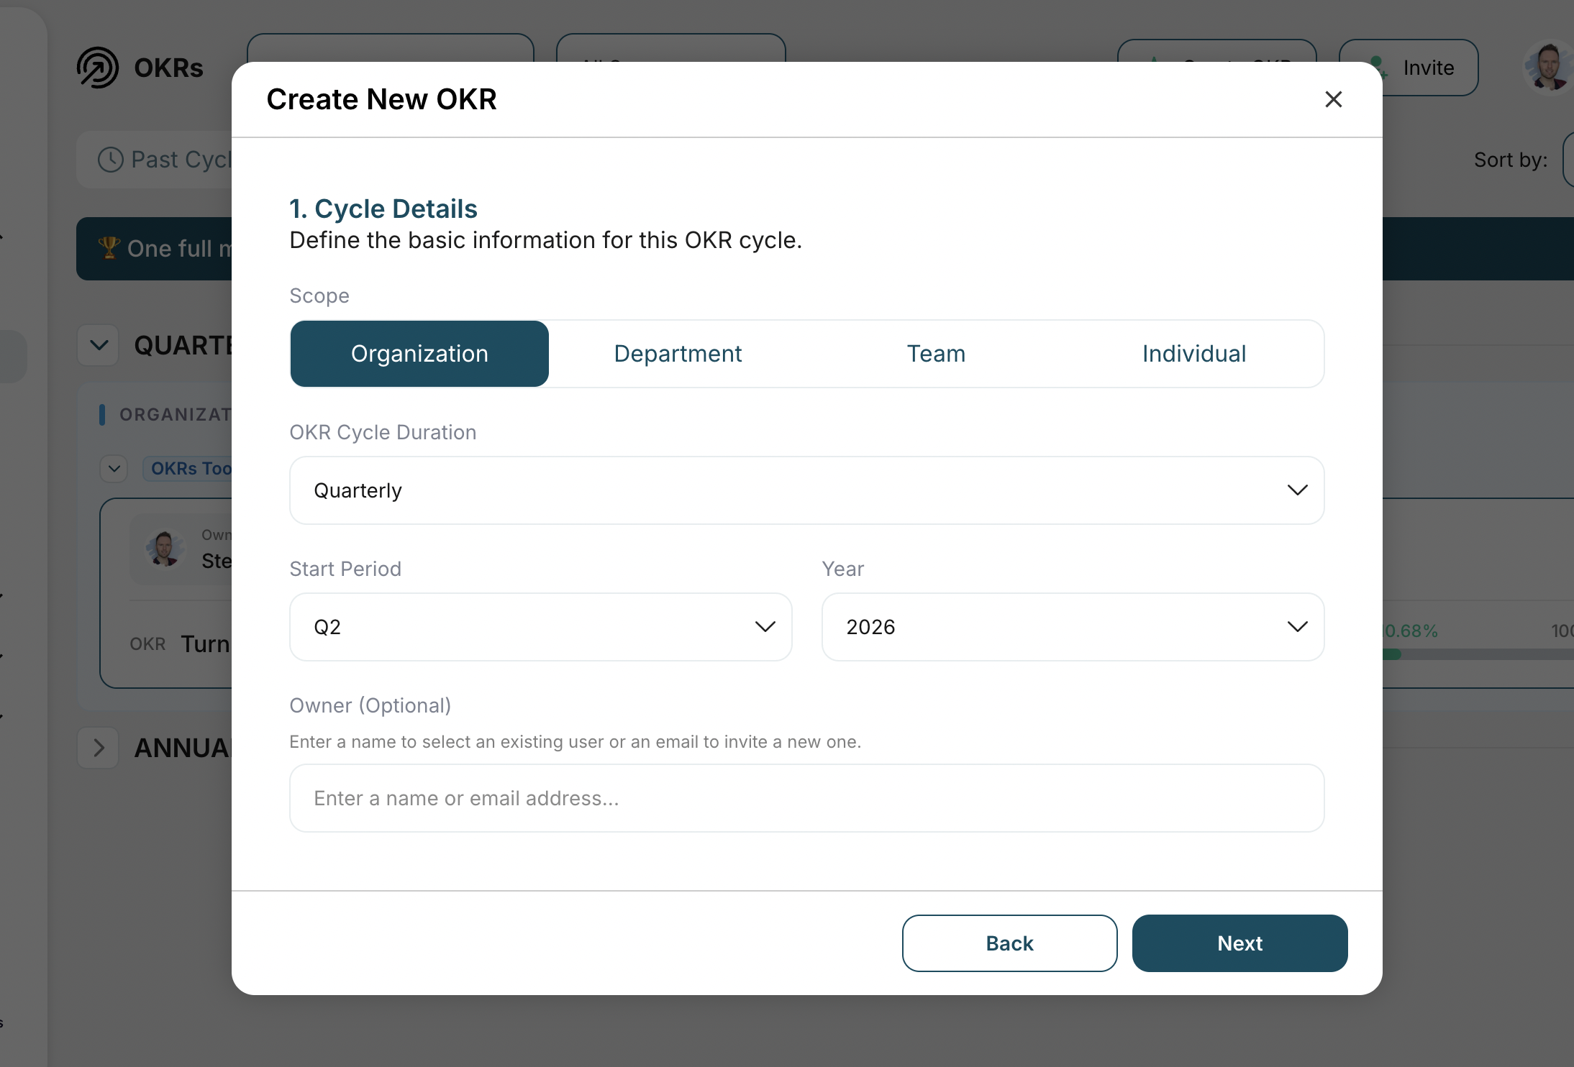Close the Create New OKR dialog

1334,99
